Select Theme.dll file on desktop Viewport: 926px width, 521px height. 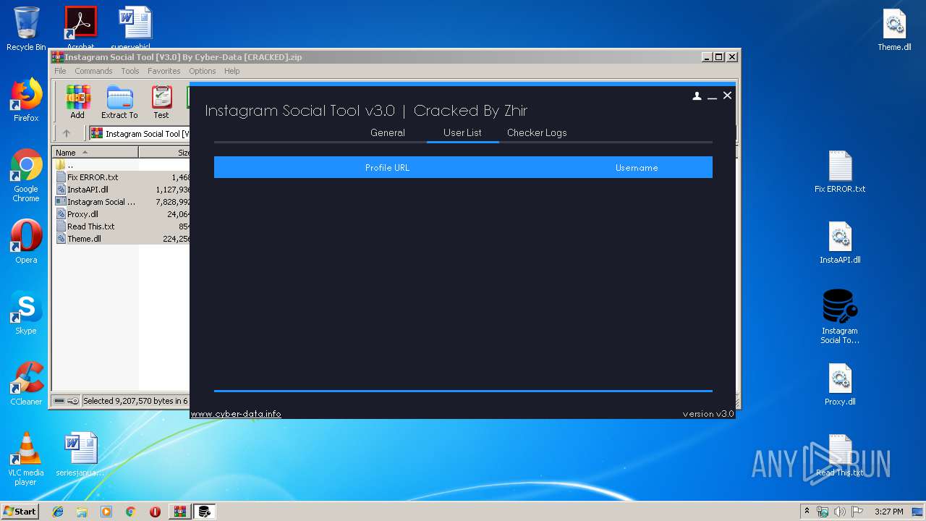[894, 30]
